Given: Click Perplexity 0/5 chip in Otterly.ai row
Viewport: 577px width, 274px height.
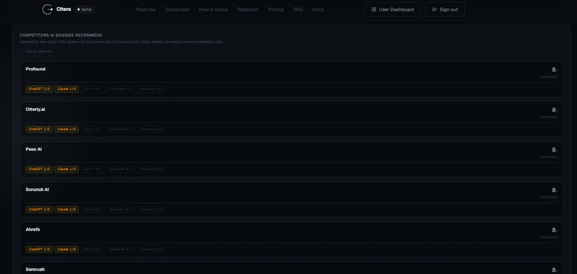Looking at the screenshot, I should [x=151, y=129].
